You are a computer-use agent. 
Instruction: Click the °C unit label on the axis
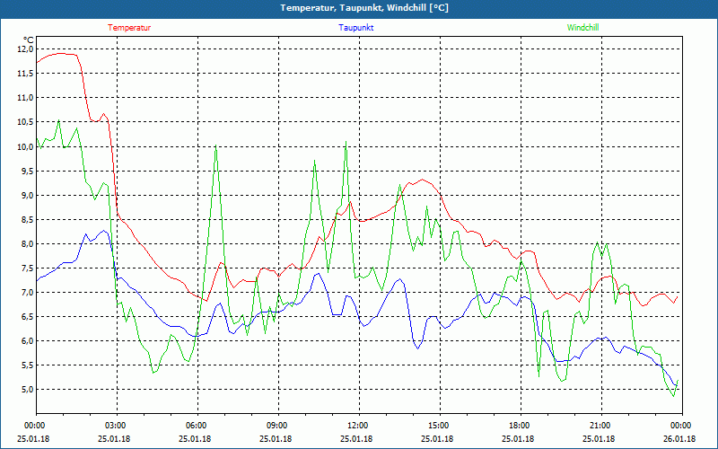tap(29, 40)
